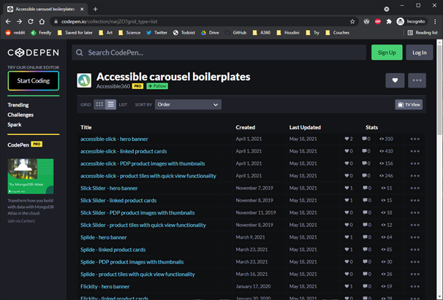This screenshot has width=443, height=300.
Task: Click the Log In button
Action: tap(420, 53)
